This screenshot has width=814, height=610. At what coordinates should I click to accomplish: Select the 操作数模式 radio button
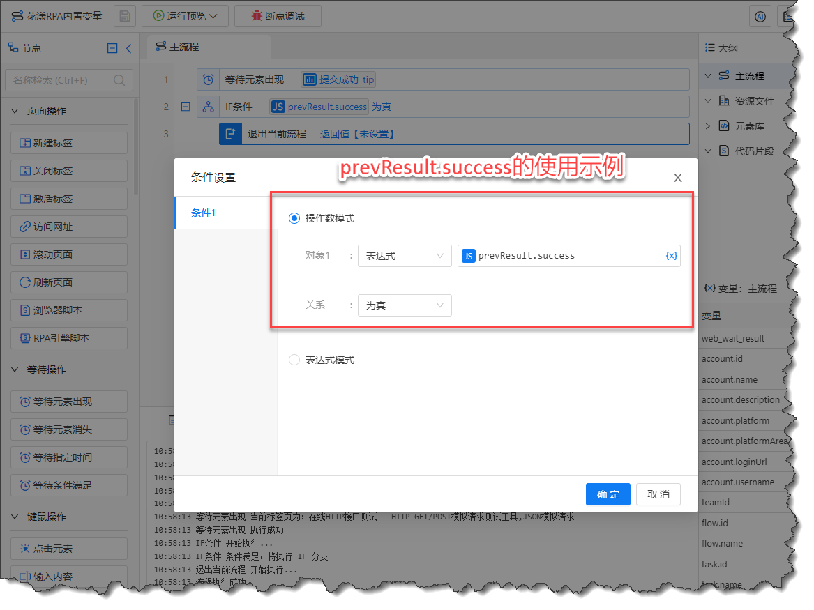click(294, 218)
